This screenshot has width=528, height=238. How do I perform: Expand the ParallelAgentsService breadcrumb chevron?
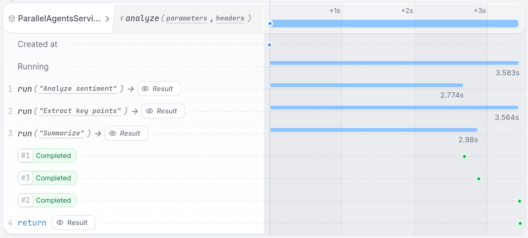tap(107, 18)
